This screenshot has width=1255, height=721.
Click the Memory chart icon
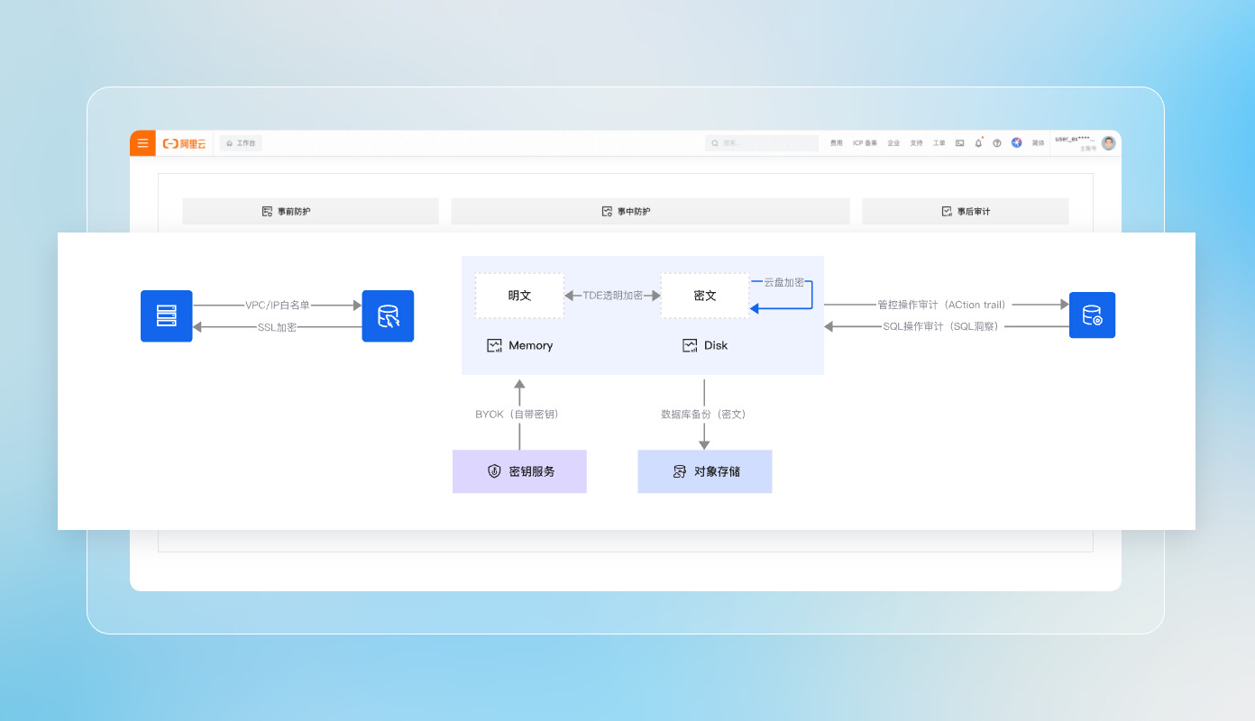pyautogui.click(x=494, y=345)
